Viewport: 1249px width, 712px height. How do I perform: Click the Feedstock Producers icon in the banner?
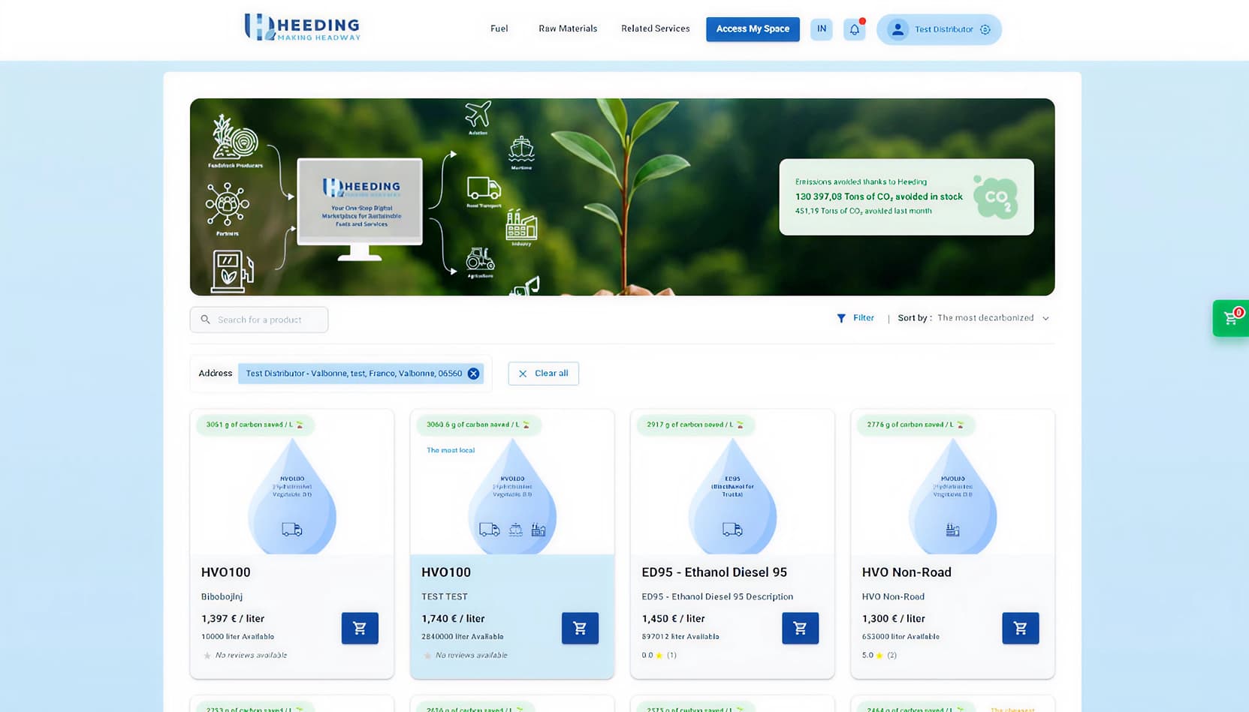point(235,137)
